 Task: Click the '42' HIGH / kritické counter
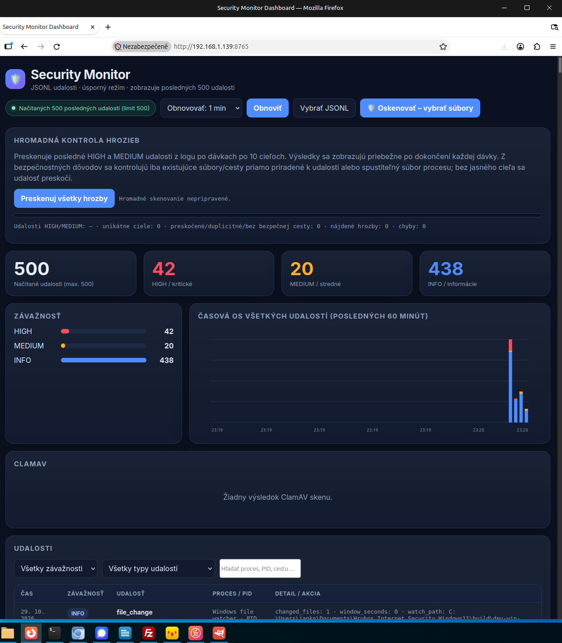click(164, 269)
